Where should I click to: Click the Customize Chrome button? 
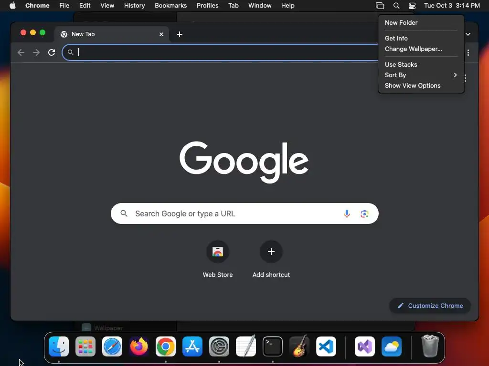pyautogui.click(x=430, y=305)
